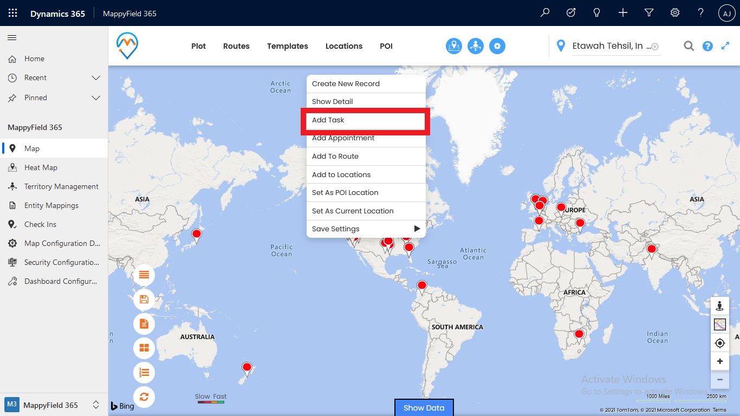Zoom out with the minus map button
This screenshot has height=416, width=740.
pos(719,380)
